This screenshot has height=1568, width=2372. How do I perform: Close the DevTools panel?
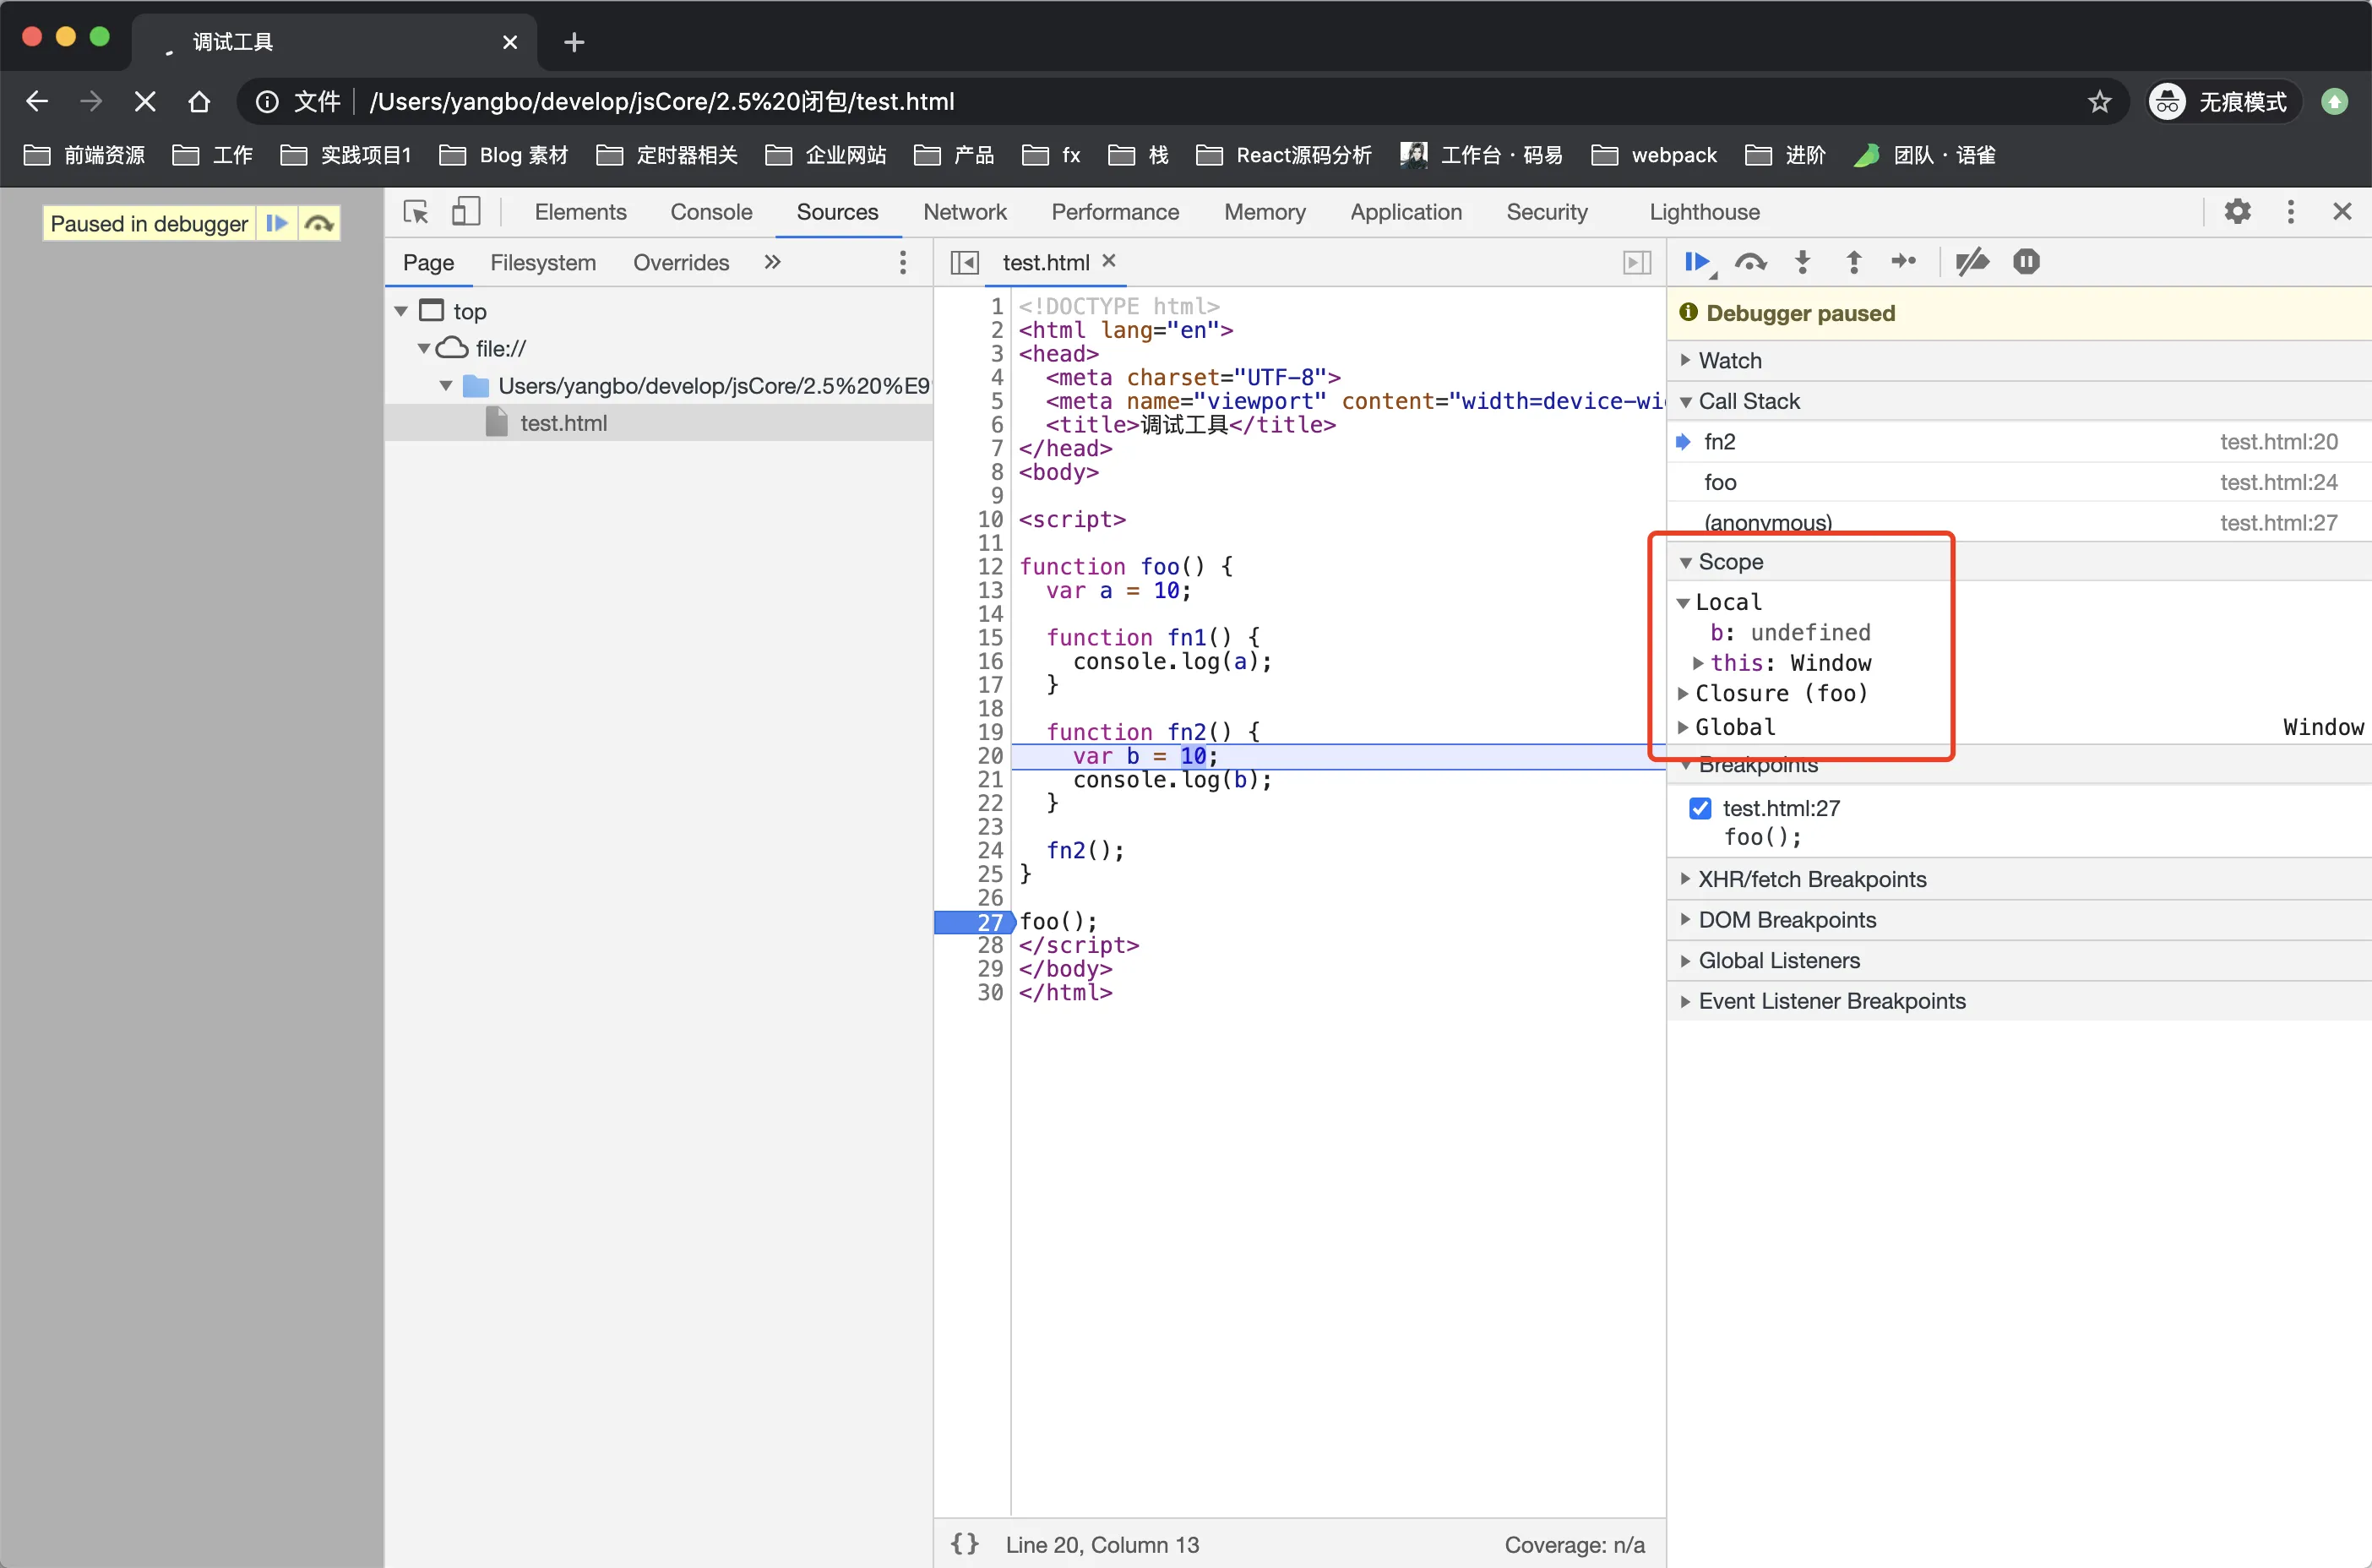pyautogui.click(x=2342, y=211)
